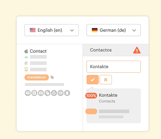Toggle hidden state with crossed eye icon
Viewport: 161px width, 139px height.
(x=60, y=93)
